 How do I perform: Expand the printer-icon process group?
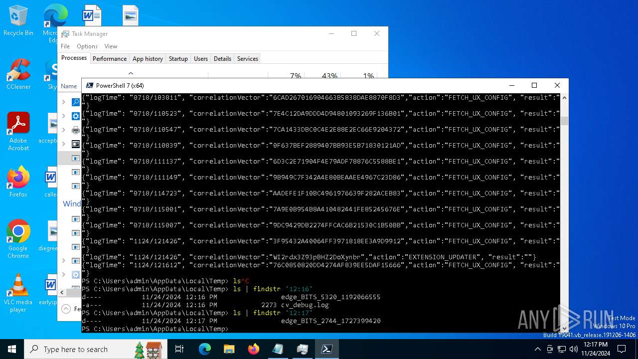point(63,130)
